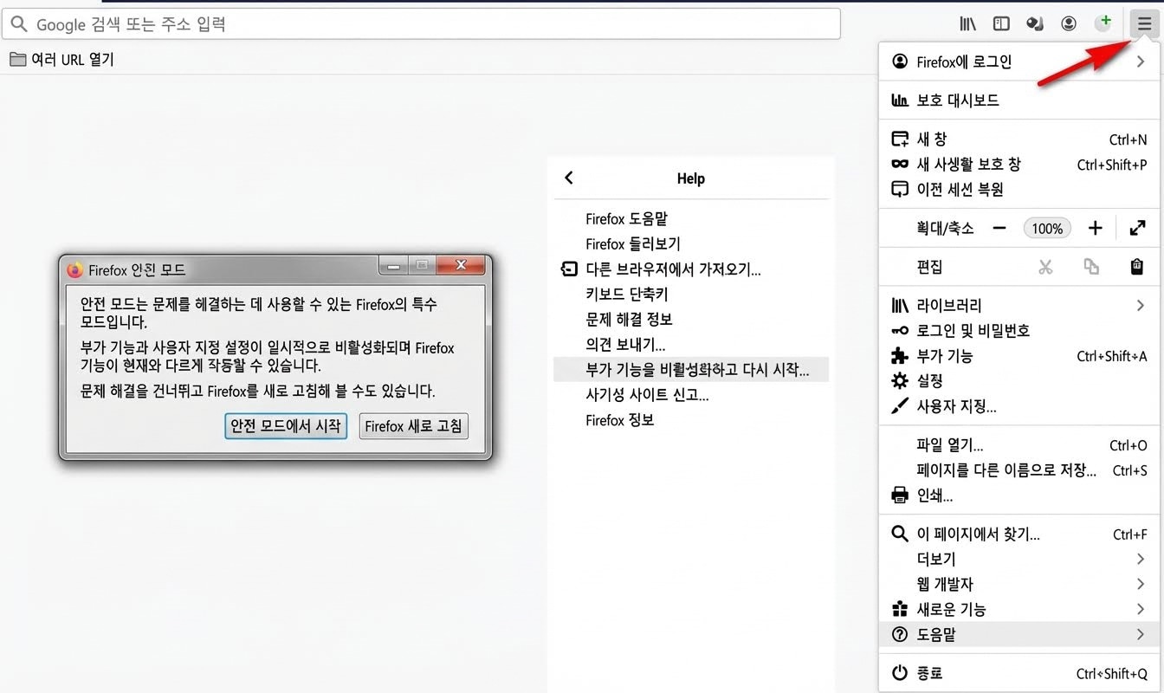Click the printer icon next to 인쇄
1164x693 pixels.
(x=899, y=495)
